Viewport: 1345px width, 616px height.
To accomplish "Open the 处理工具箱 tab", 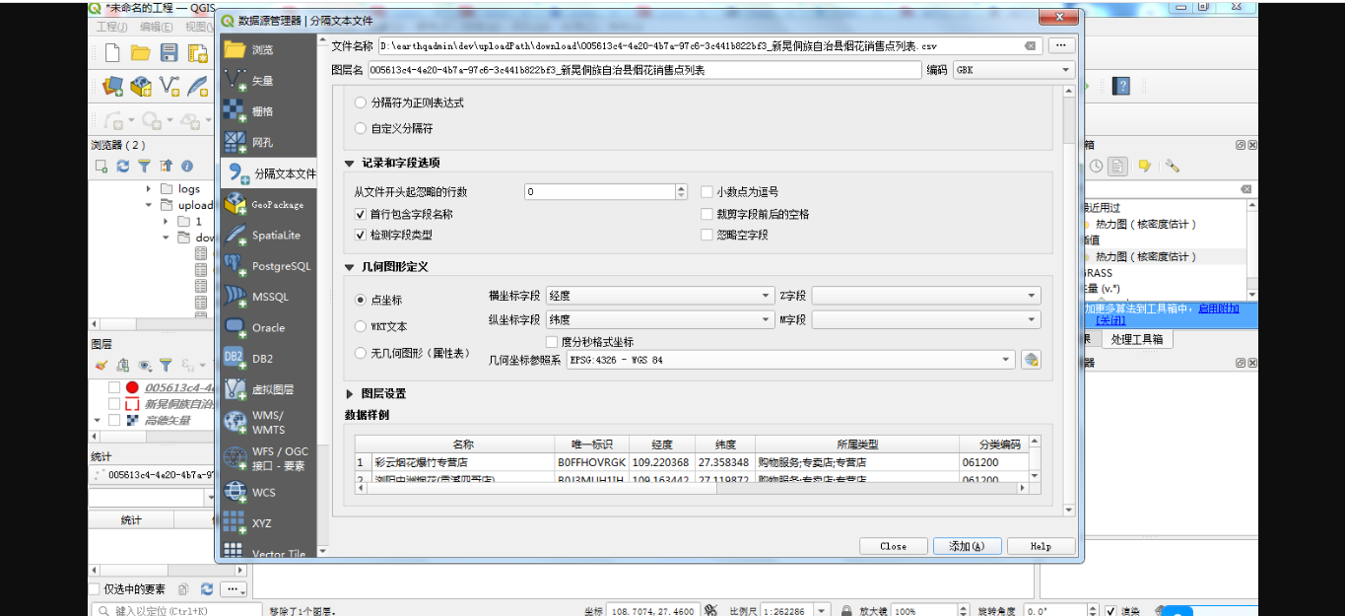I will coord(1136,339).
